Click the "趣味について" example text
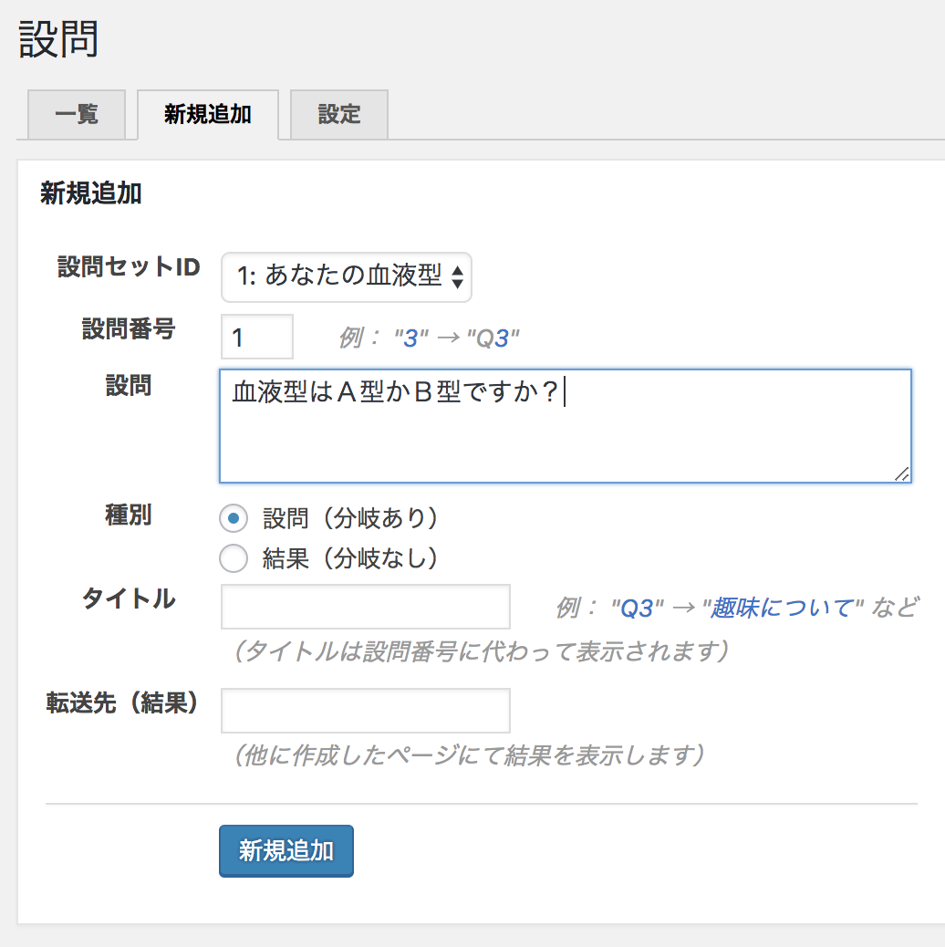945x947 pixels. tap(788, 608)
